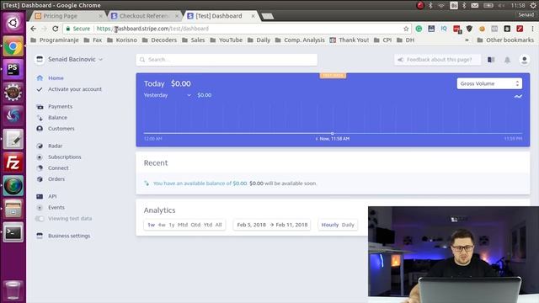Switch analytics to Hourly
This screenshot has height=303, width=539.
[x=330, y=225]
